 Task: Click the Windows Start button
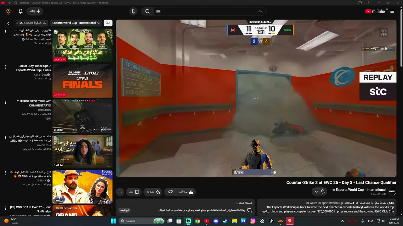point(113,221)
